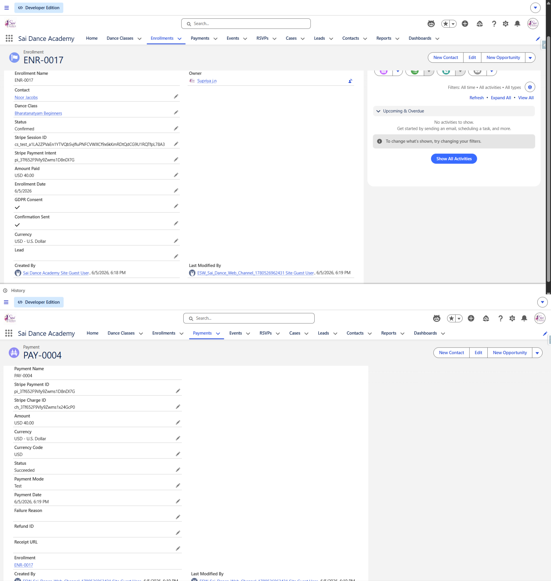
Task: Click Refresh link in activity timeline
Action: coord(476,98)
